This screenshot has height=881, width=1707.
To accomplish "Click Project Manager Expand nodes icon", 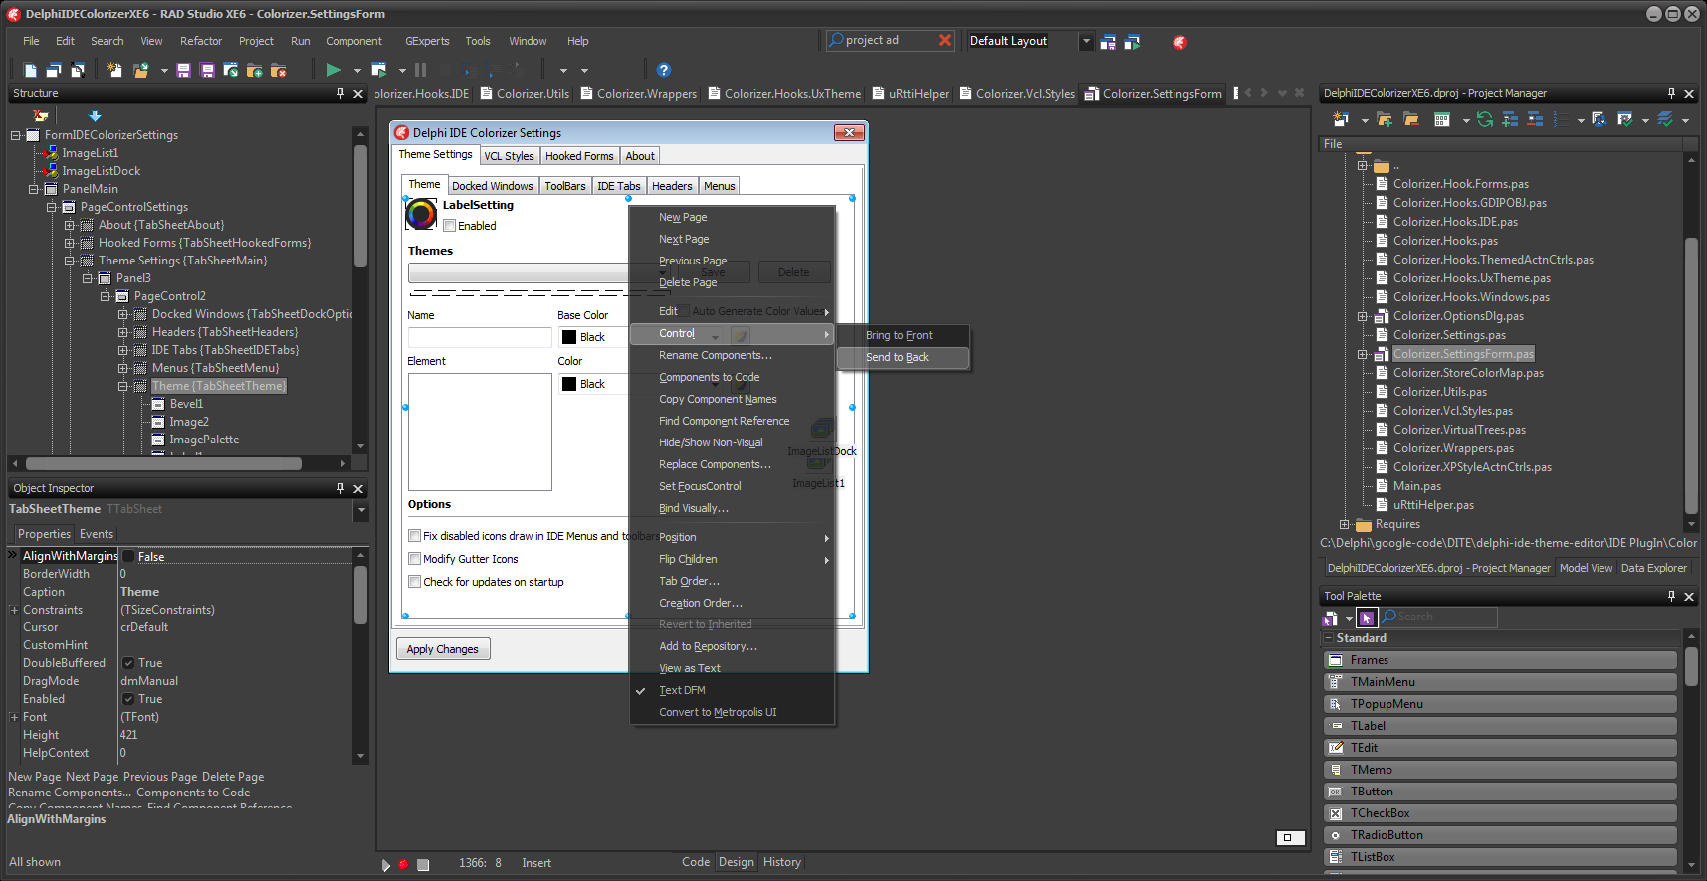I will pos(1510,119).
